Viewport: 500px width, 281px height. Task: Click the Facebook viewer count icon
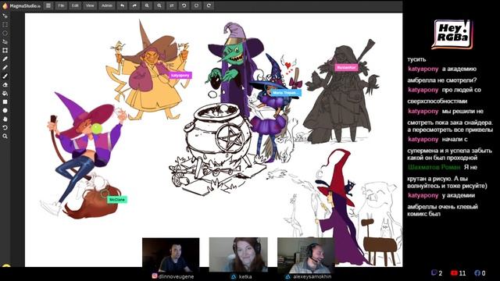tap(477, 272)
